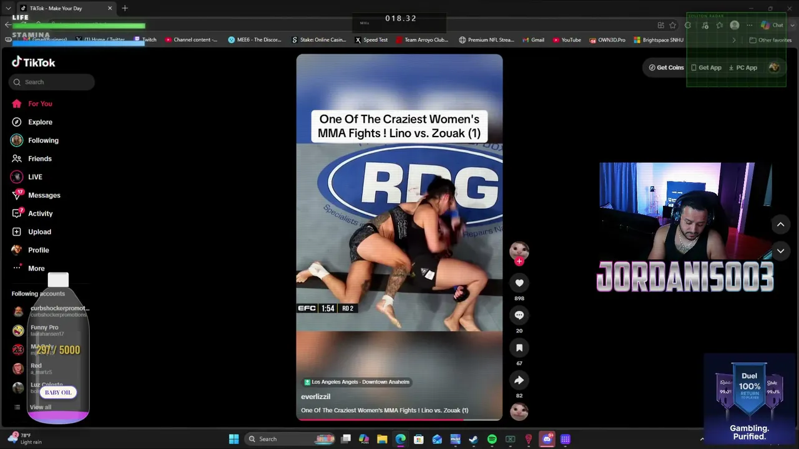This screenshot has width=799, height=449.
Task: Open the Red following account
Action: [32, 369]
